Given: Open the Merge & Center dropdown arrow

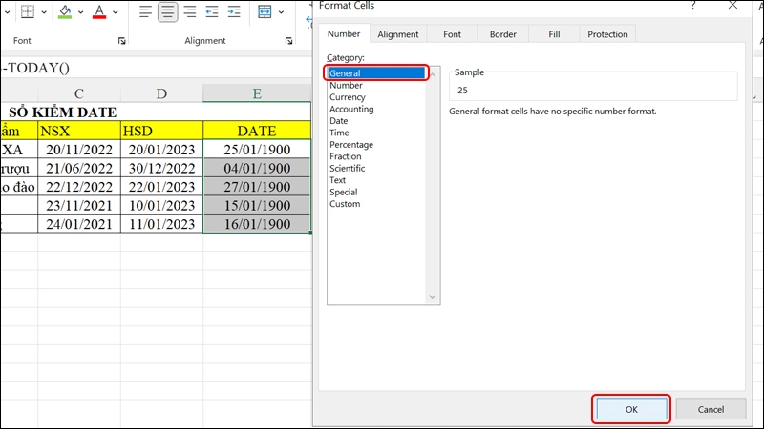Looking at the screenshot, I should (281, 12).
